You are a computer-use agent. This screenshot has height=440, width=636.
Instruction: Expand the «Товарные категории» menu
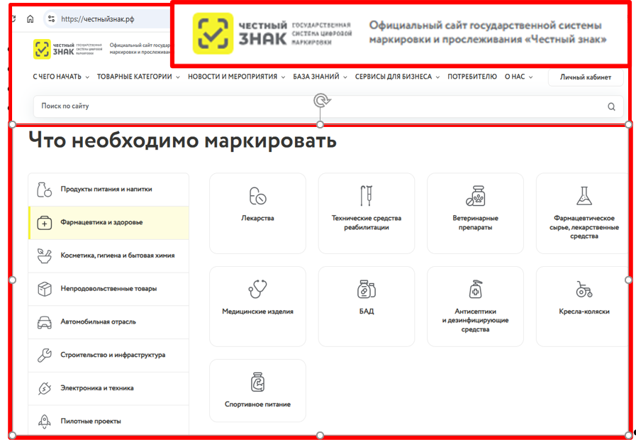(x=138, y=77)
